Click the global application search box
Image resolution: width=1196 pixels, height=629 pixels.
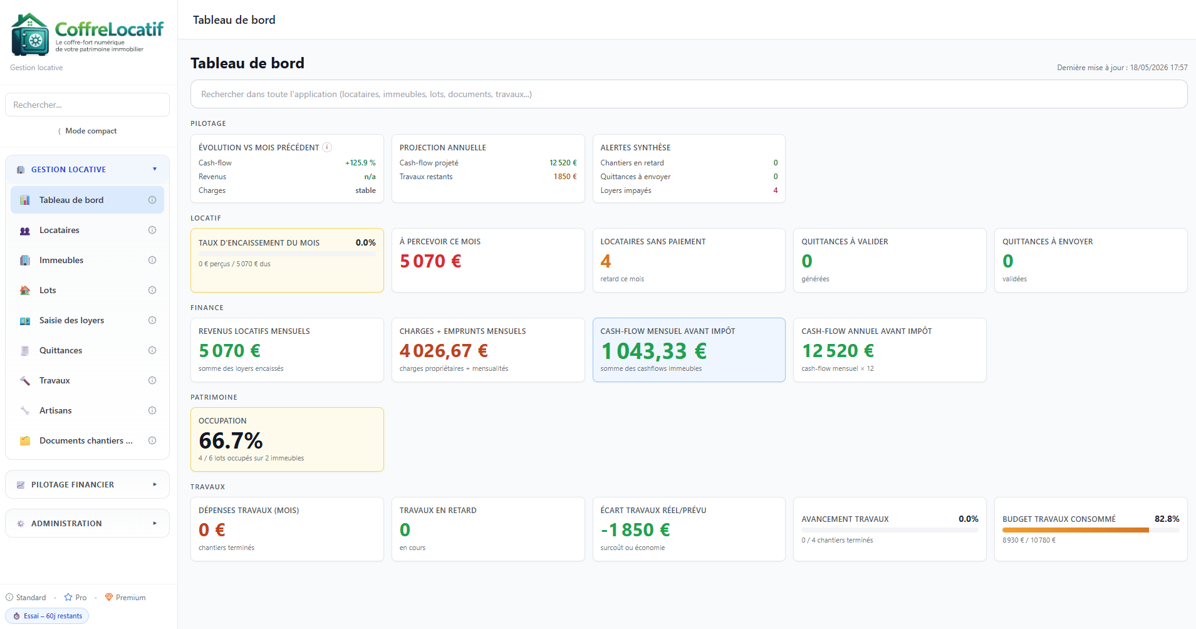tap(689, 94)
